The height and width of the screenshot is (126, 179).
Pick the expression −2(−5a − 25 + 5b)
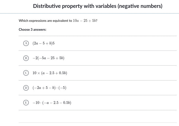(x=48, y=58)
